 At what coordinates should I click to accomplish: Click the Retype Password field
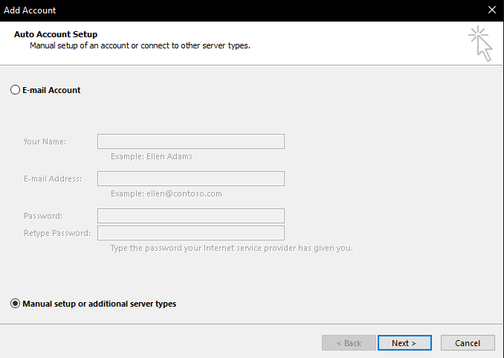point(190,233)
